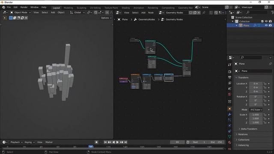
Task: Click the fake user shield icon
Action: 191,12
